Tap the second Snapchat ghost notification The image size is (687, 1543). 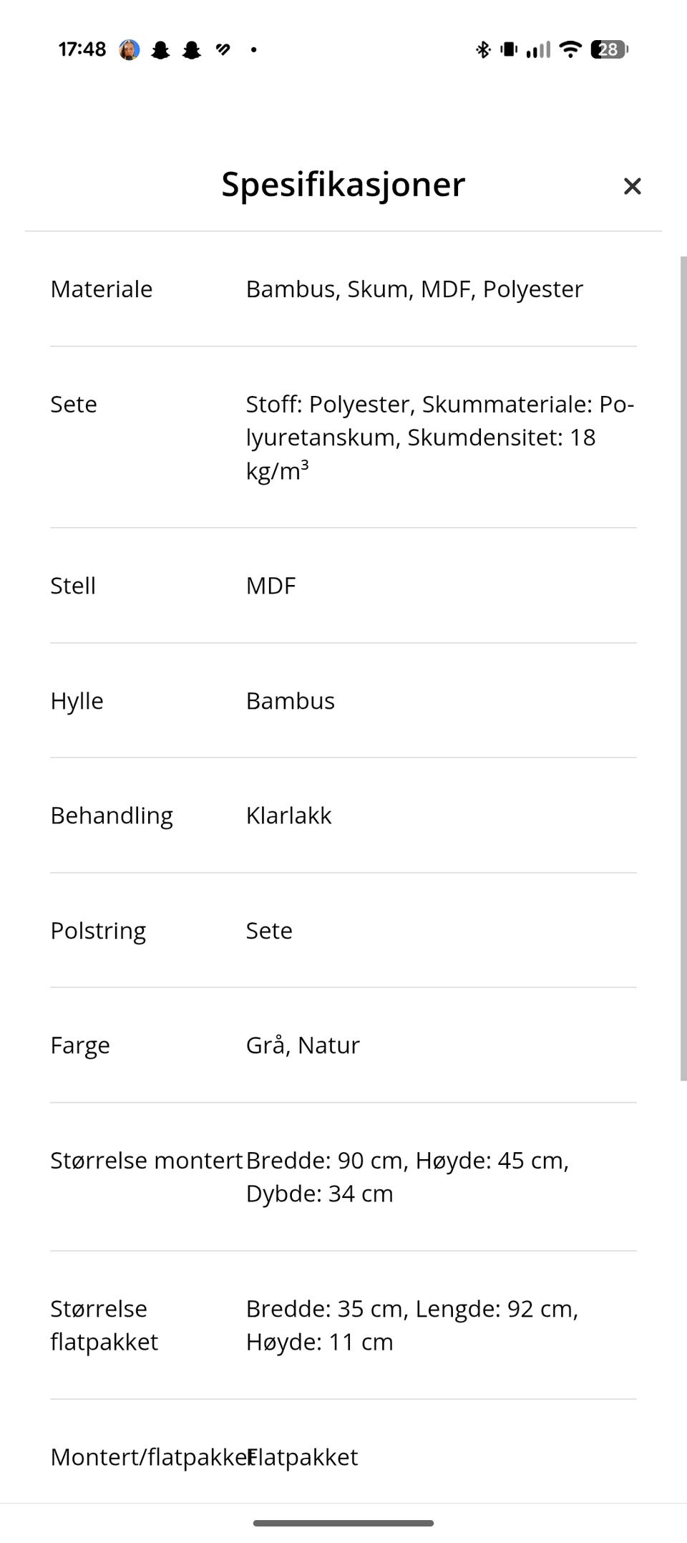192,49
